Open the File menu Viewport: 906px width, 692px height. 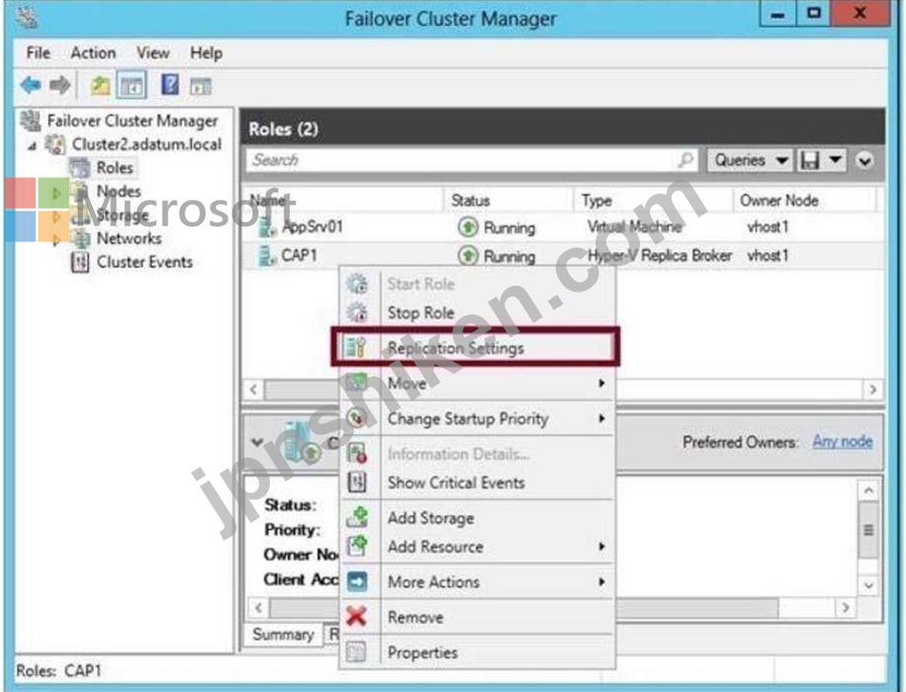[39, 52]
